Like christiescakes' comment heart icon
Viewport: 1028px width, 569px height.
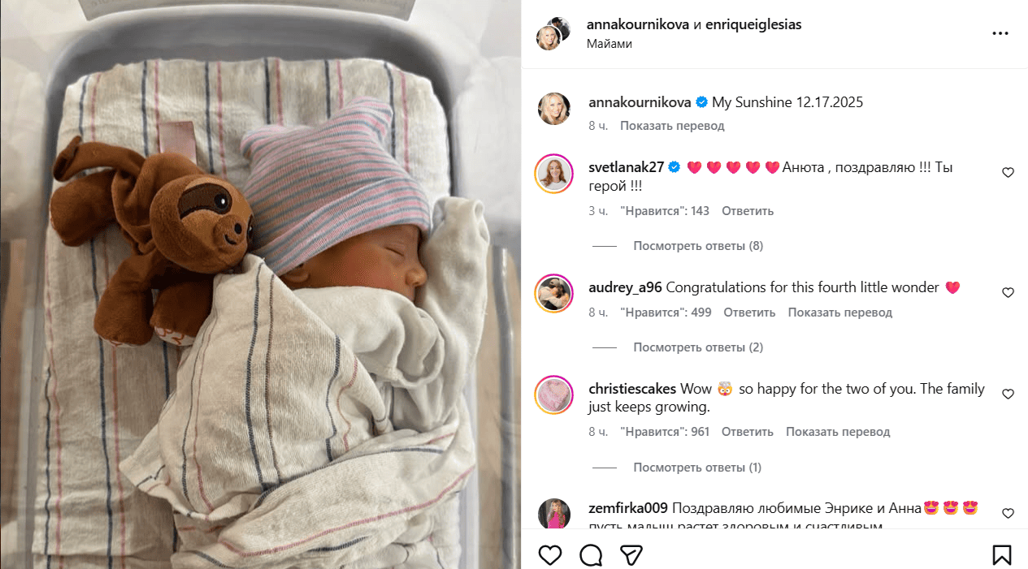(x=1008, y=394)
